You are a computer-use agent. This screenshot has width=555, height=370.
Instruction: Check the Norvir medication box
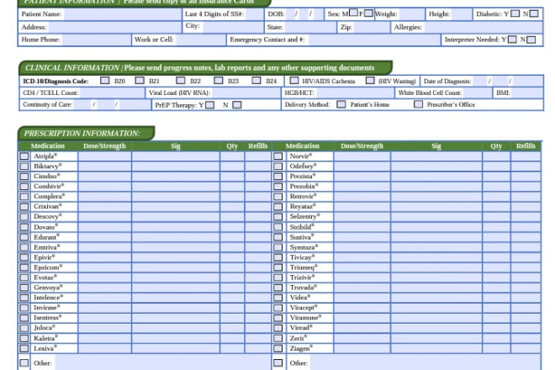point(278,156)
